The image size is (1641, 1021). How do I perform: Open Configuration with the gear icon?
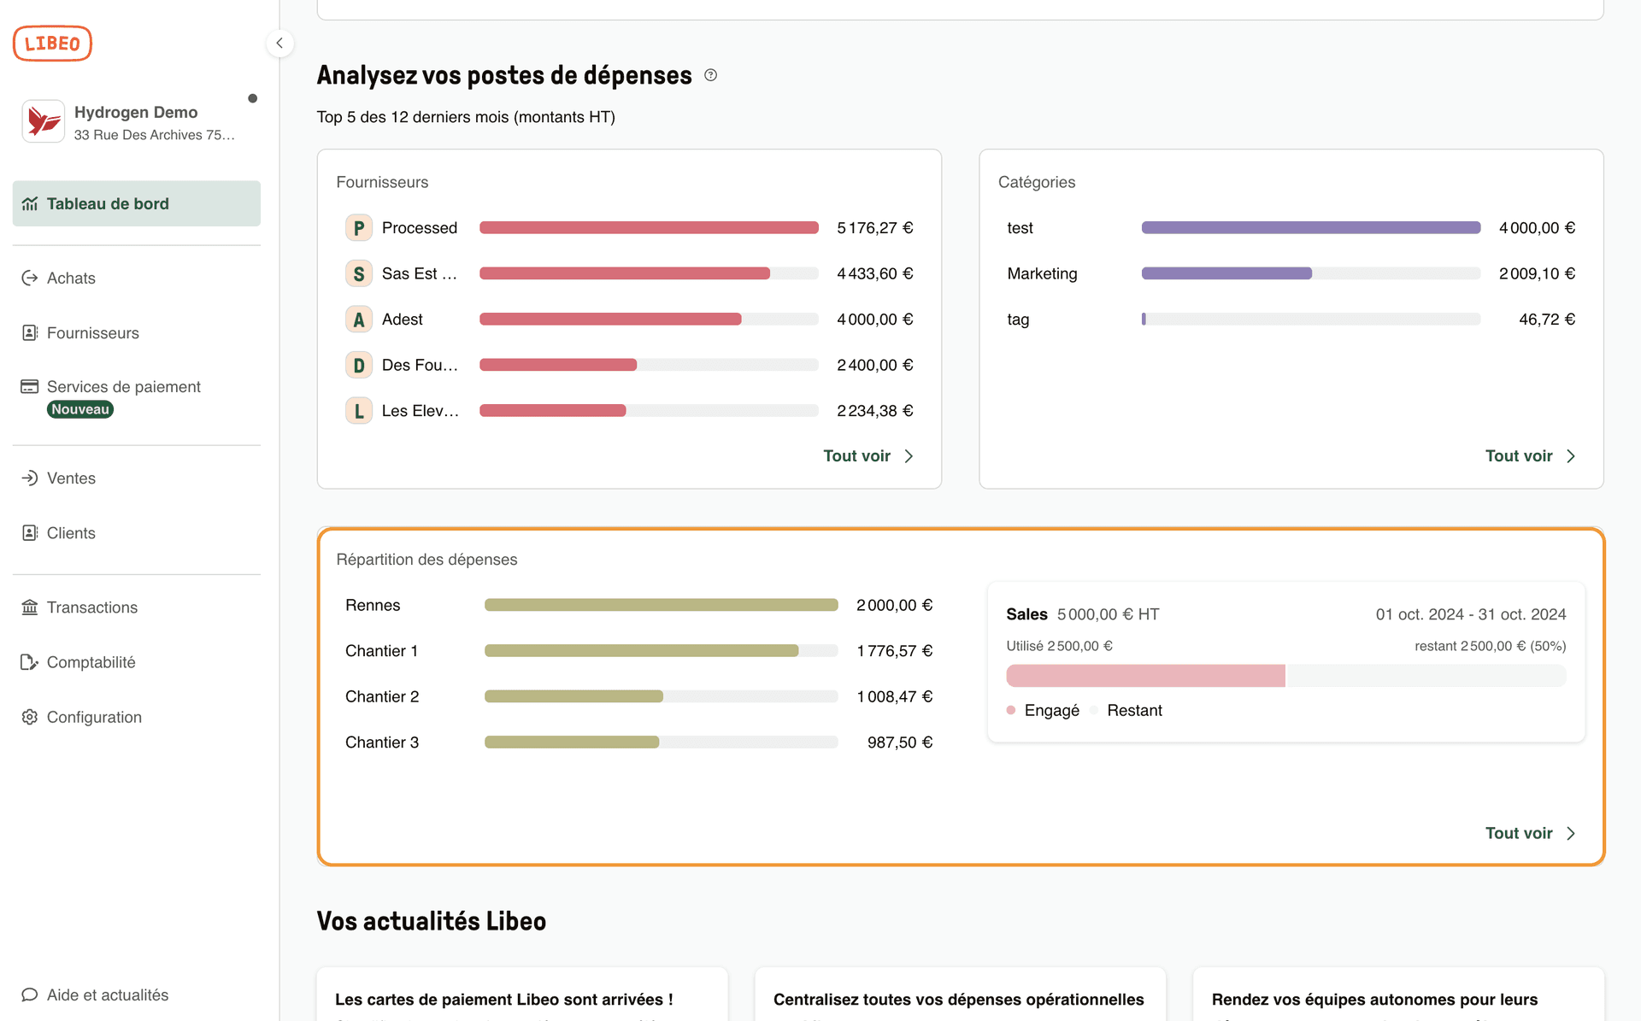click(30, 717)
